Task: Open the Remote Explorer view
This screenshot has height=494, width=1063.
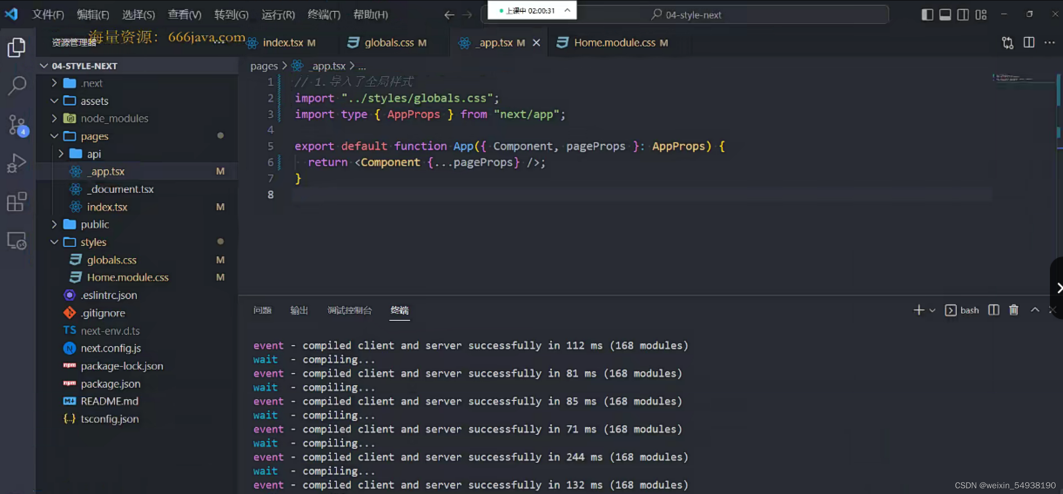Action: [17, 240]
